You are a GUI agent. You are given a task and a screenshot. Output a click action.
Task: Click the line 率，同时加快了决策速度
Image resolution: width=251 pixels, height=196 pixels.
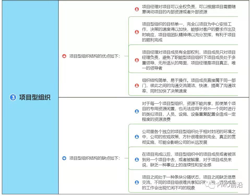click(164, 91)
